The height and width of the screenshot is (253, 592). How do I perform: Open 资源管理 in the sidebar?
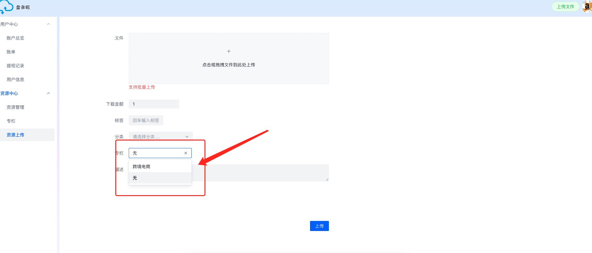[x=15, y=107]
